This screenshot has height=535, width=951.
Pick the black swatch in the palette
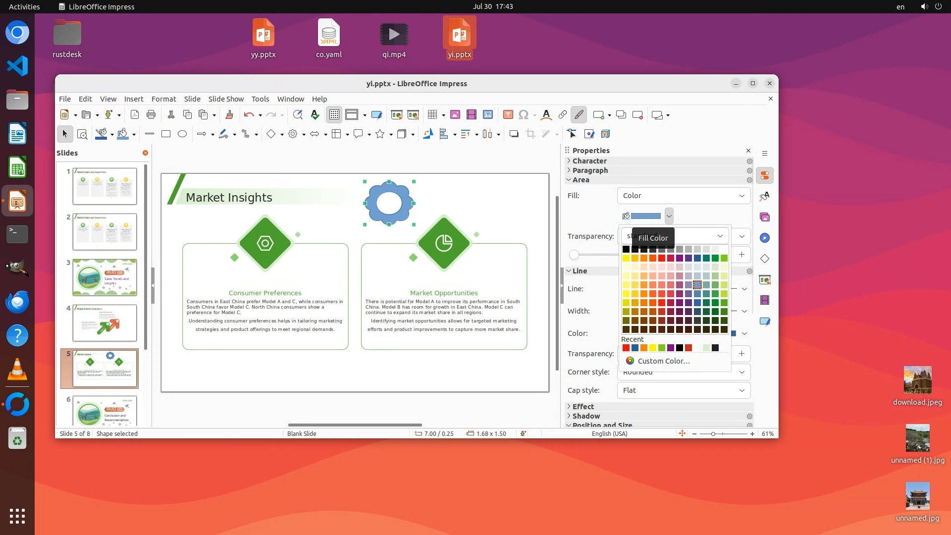[626, 249]
